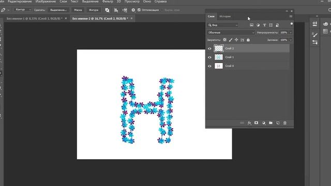Add a layer style via fx icon
This screenshot has height=186, width=331.
click(x=249, y=123)
